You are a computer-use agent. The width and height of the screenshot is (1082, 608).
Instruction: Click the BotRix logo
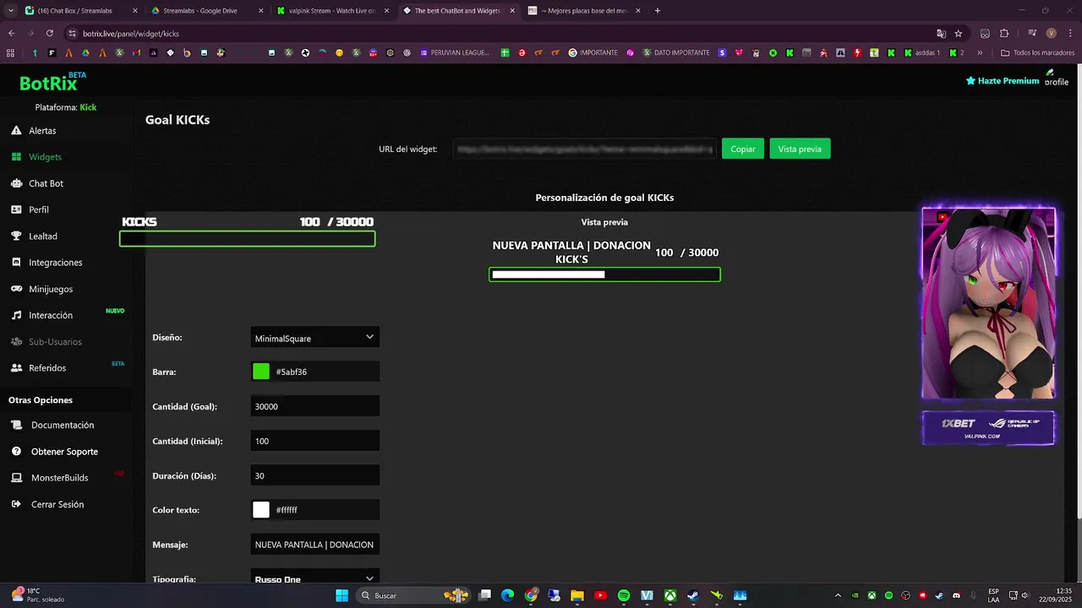point(52,82)
